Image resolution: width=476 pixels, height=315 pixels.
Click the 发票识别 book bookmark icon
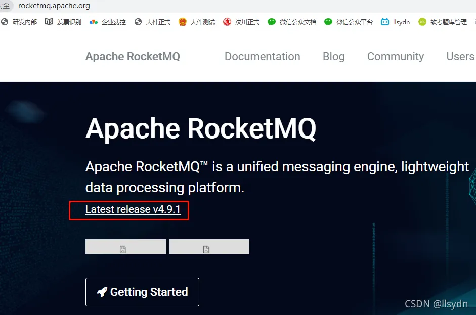tap(49, 22)
